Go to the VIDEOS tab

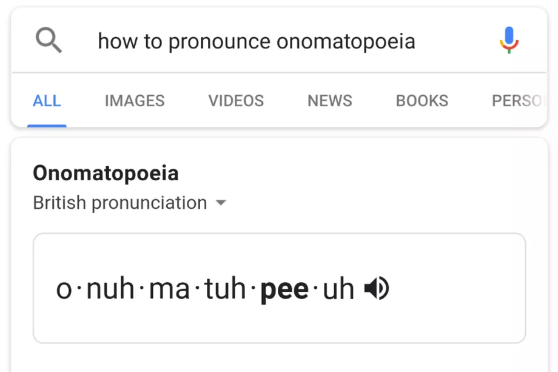coord(236,101)
